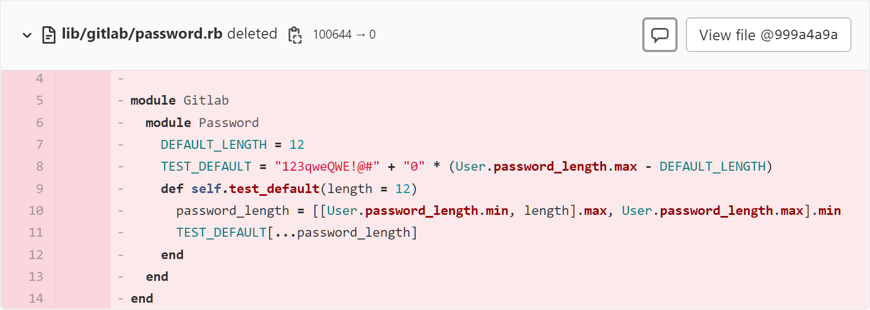
Task: Open the lib/gitlab/password.rb file link
Action: click(x=142, y=34)
